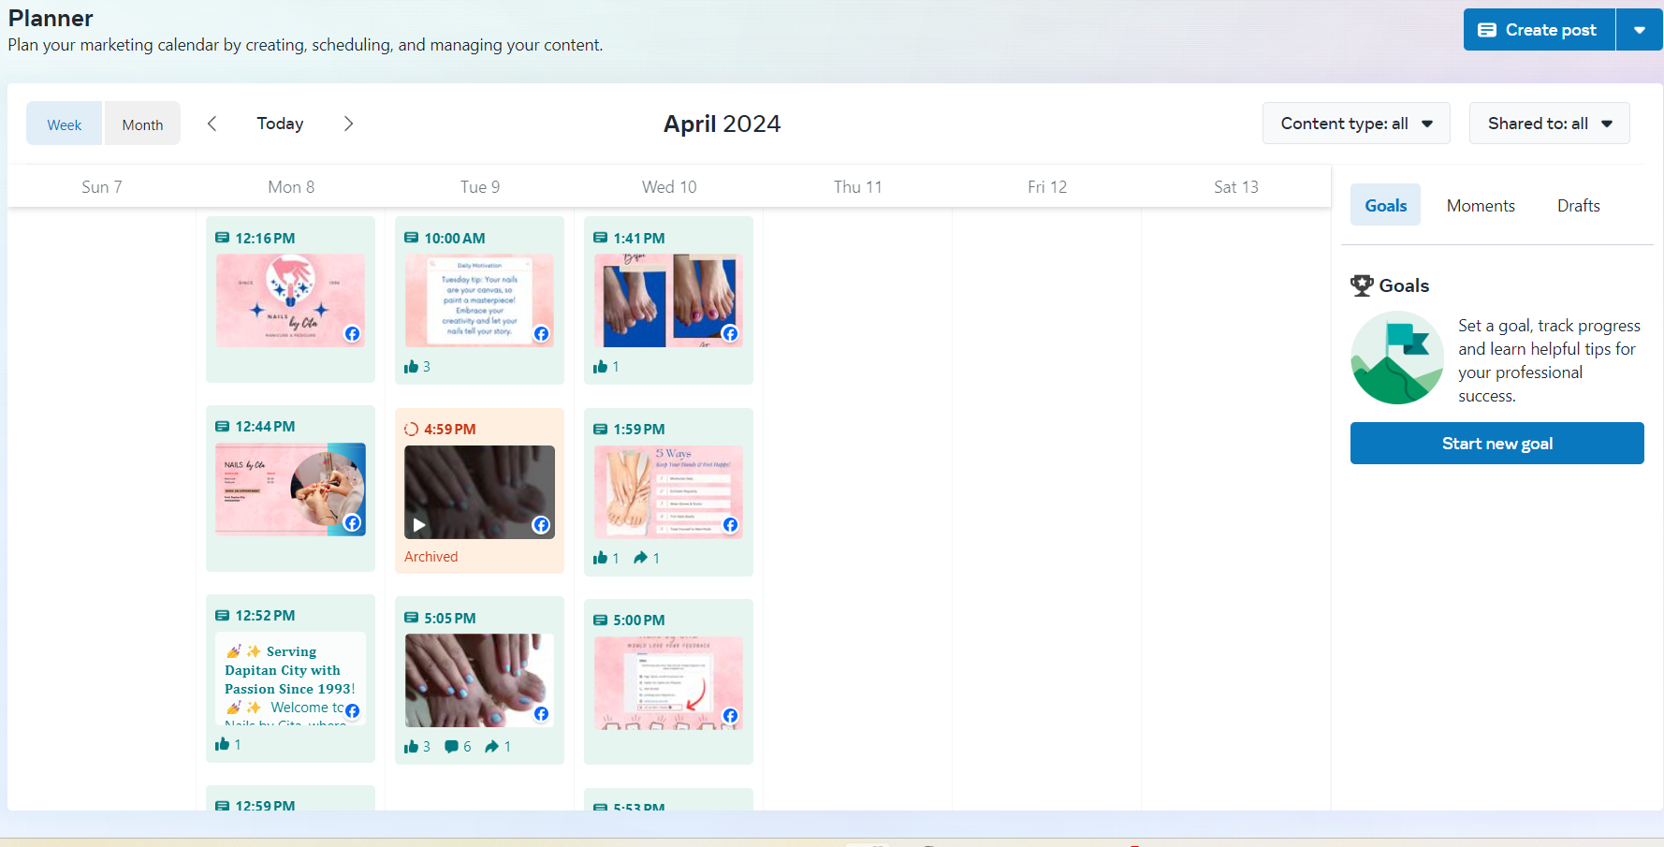Expand the Shared to: all filter
Viewport: 1664px width, 847px height.
click(1550, 124)
